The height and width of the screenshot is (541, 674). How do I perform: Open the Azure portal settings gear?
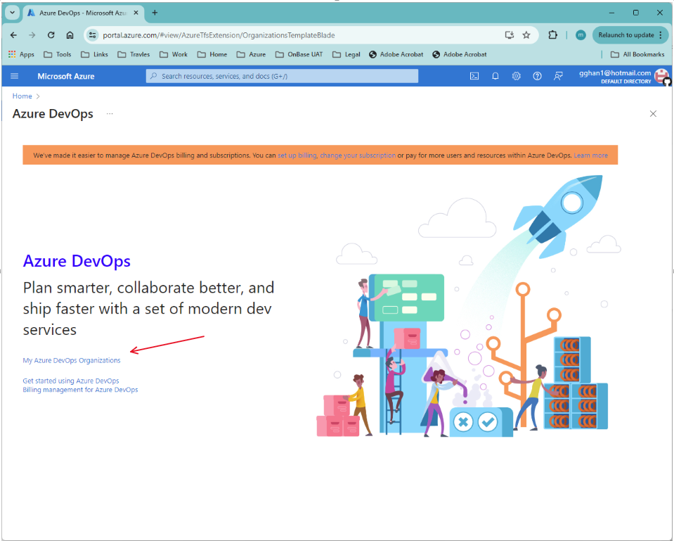pos(517,76)
